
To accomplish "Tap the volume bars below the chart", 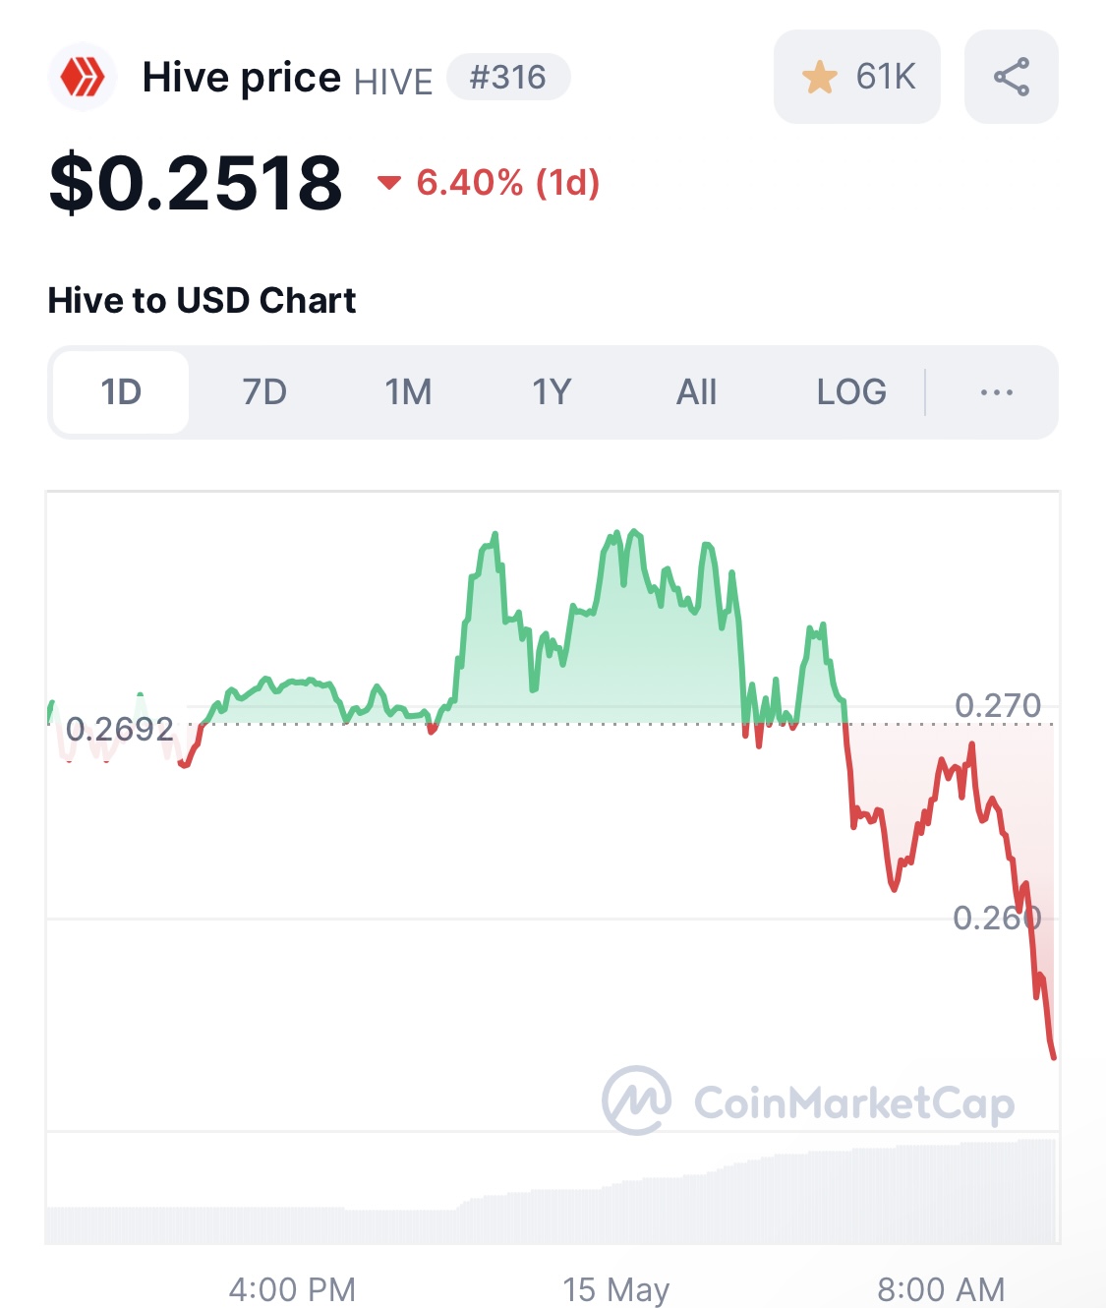I will pyautogui.click(x=552, y=1191).
